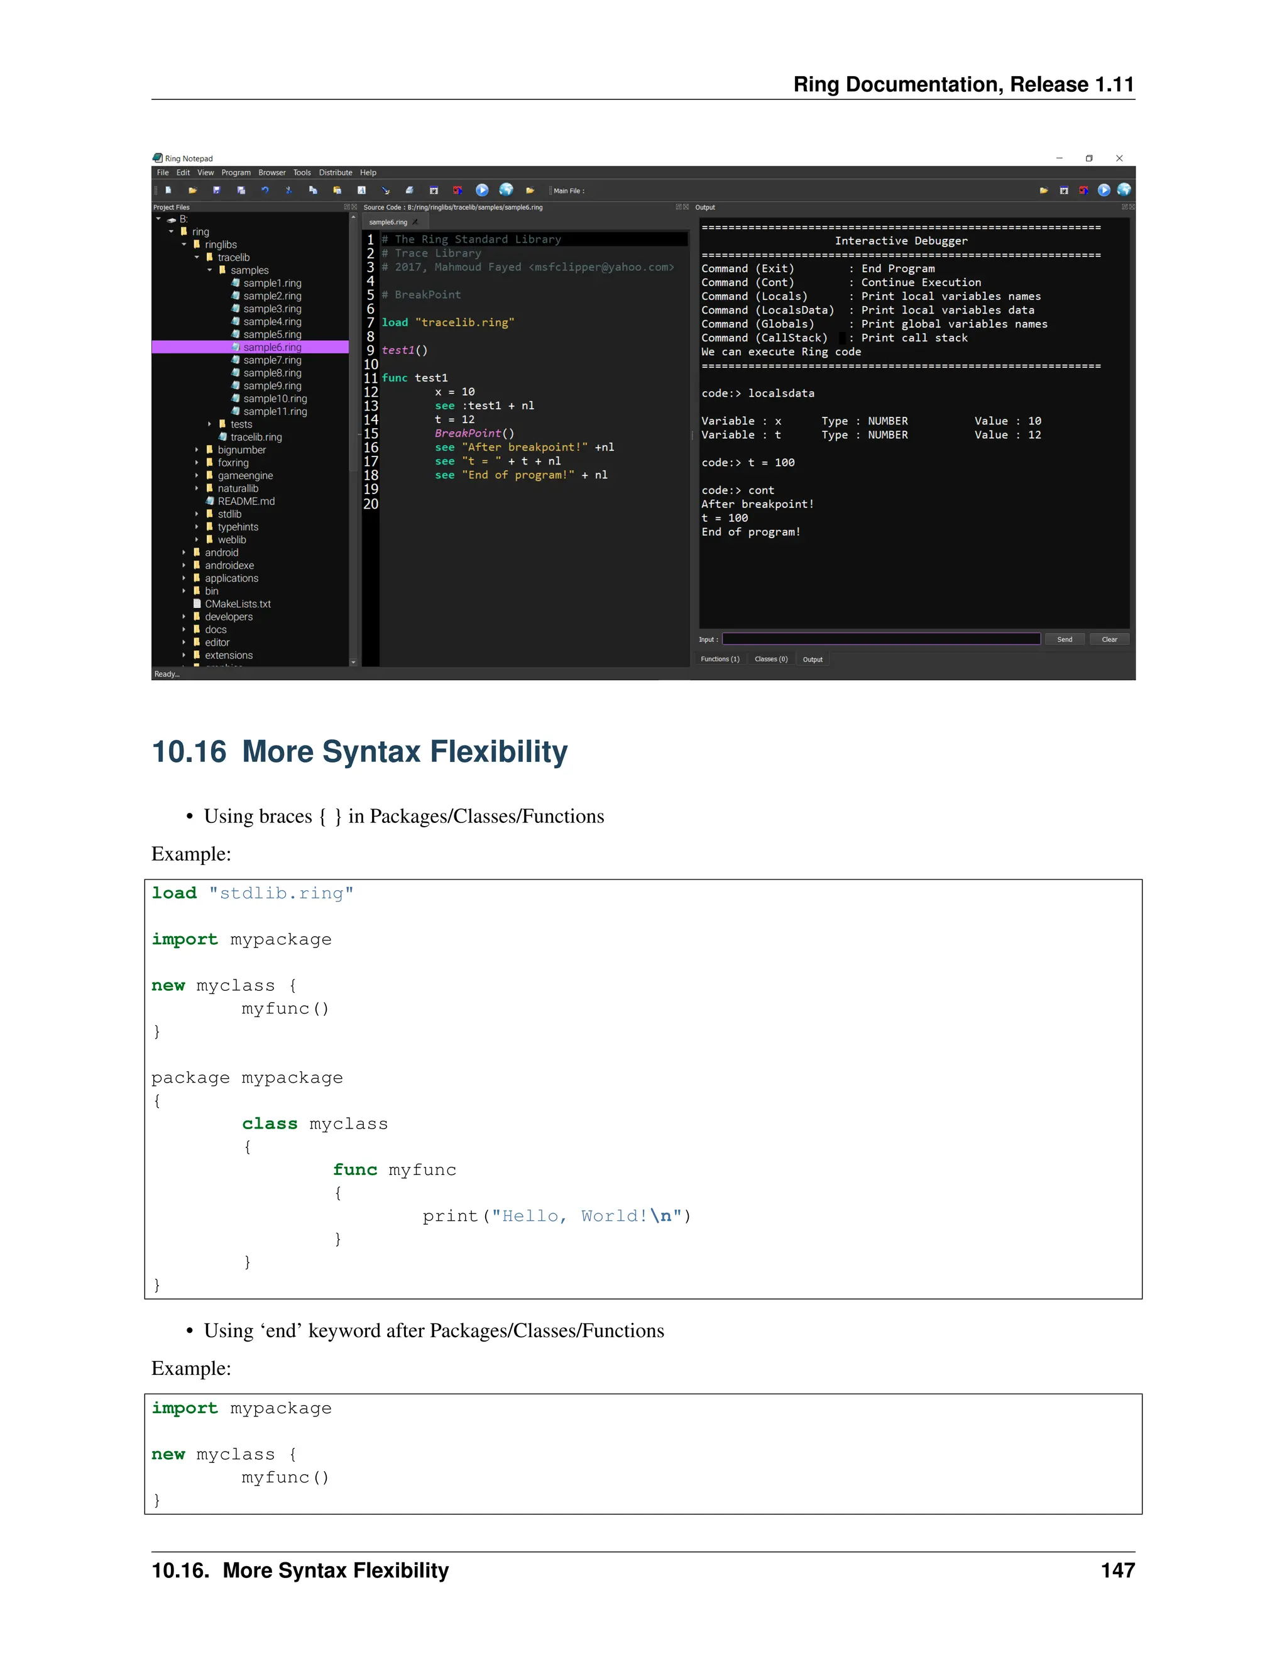Expand the gameengine folder
The image size is (1287, 1666).
197,475
